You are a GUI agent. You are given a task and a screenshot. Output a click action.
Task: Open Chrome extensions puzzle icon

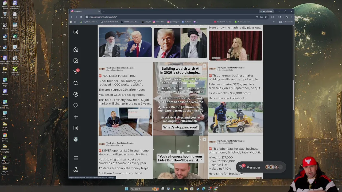point(273,17)
